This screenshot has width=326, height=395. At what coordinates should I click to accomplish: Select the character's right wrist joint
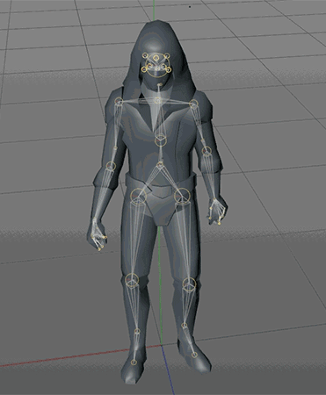point(95,219)
